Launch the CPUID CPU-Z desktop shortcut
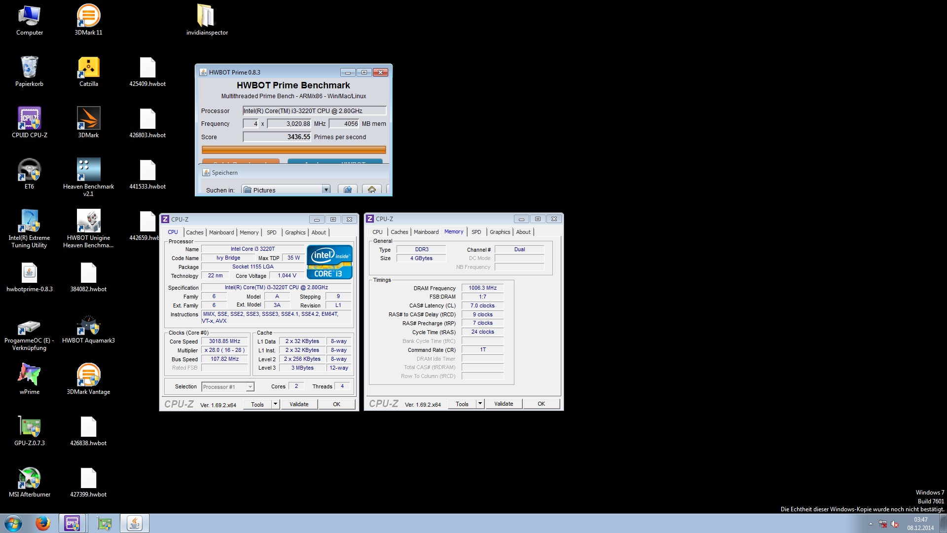The width and height of the screenshot is (947, 533). 30,122
